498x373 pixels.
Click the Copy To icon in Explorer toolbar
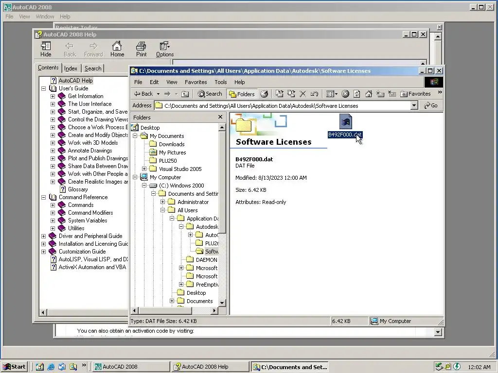[x=291, y=94]
